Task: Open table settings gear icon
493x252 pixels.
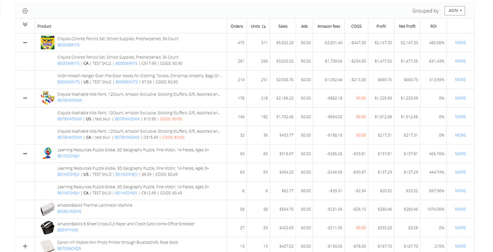Action: tap(25, 11)
